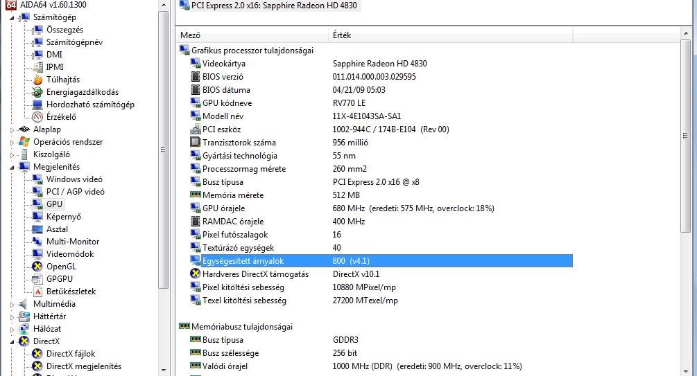Click the value 27200 MTexel/mp
697x376 pixels.
[x=365, y=301]
